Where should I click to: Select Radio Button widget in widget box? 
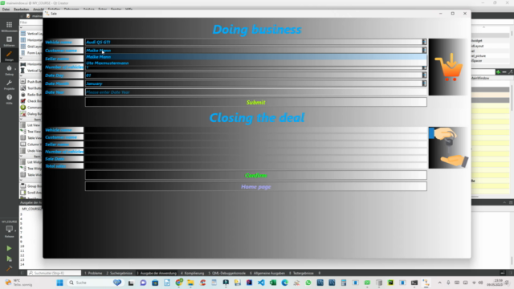point(31,95)
